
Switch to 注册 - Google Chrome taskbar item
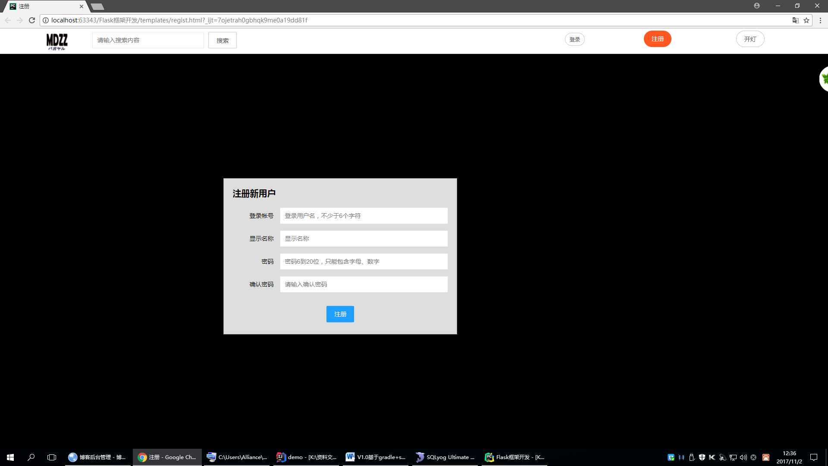tap(167, 457)
